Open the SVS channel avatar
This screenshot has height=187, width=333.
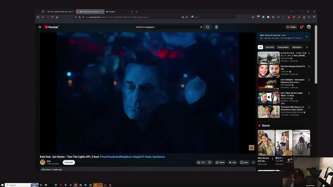(x=42, y=162)
